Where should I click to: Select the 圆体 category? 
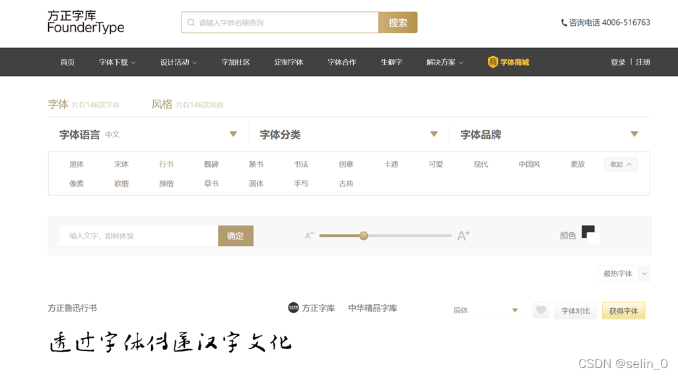[256, 183]
